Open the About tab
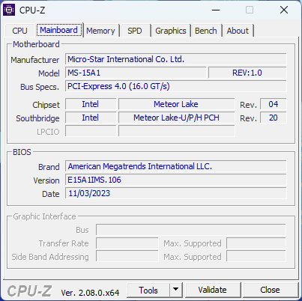The height and width of the screenshot is (301, 302). pos(238,31)
